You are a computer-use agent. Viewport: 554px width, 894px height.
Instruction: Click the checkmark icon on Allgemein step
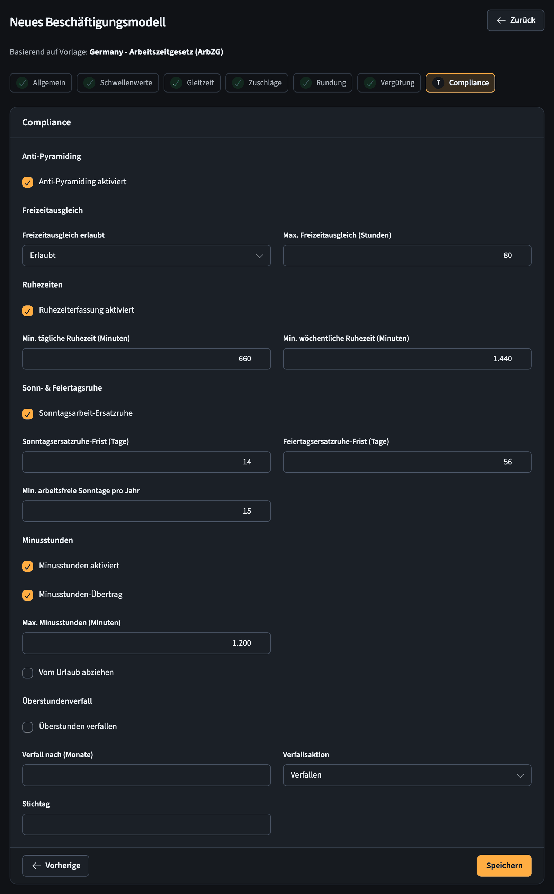[23, 83]
